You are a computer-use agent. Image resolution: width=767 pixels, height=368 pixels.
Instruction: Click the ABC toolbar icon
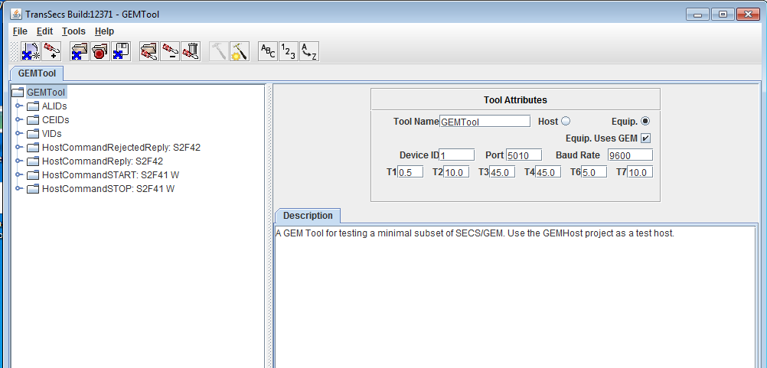(x=268, y=51)
